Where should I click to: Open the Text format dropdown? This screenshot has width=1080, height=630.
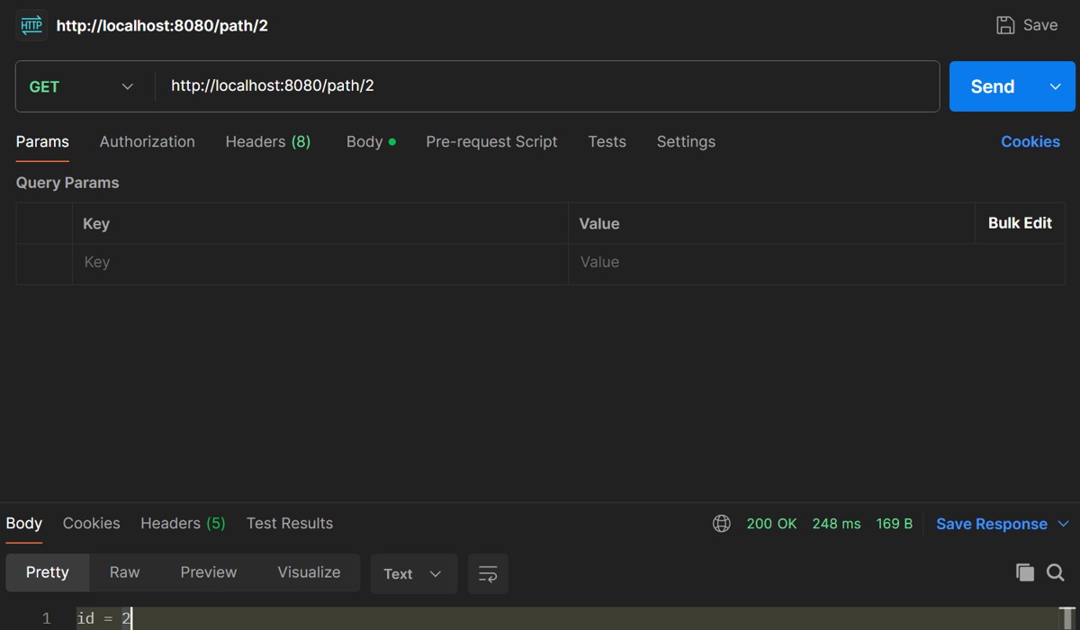(413, 573)
